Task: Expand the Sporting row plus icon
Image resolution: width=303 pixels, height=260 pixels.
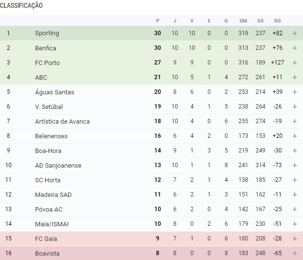Action: [x=295, y=33]
